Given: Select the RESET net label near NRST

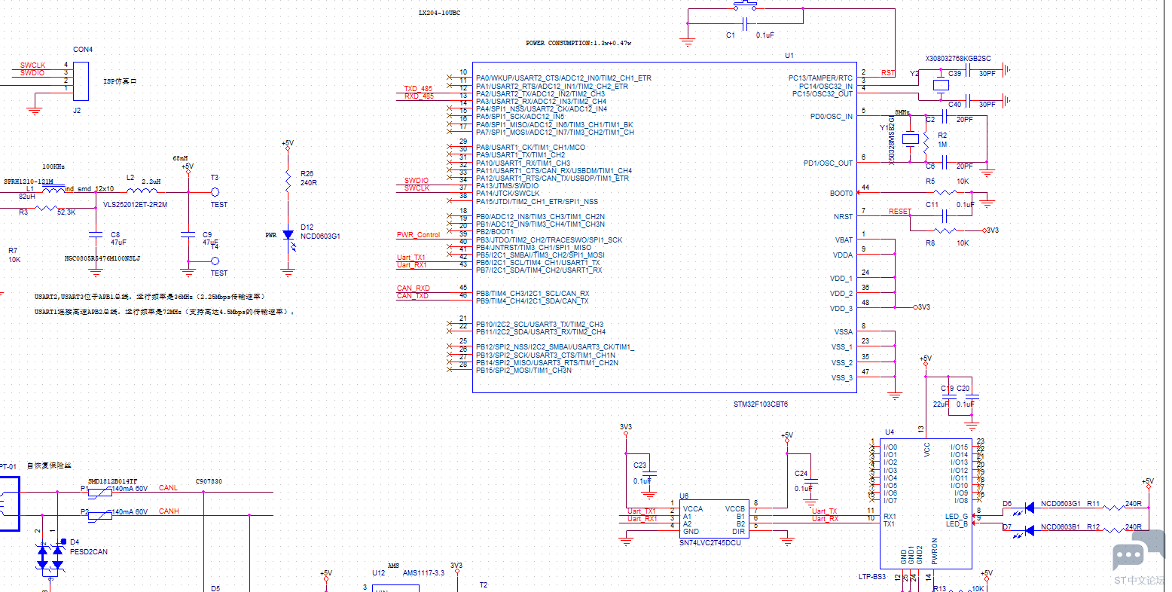Looking at the screenshot, I should click(899, 212).
